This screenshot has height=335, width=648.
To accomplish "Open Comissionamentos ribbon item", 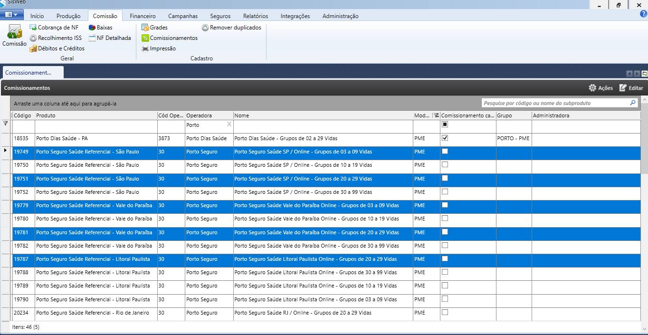I will [170, 38].
